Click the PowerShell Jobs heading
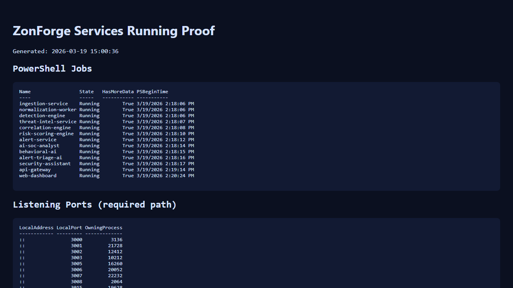This screenshot has width=513, height=288. point(53,68)
